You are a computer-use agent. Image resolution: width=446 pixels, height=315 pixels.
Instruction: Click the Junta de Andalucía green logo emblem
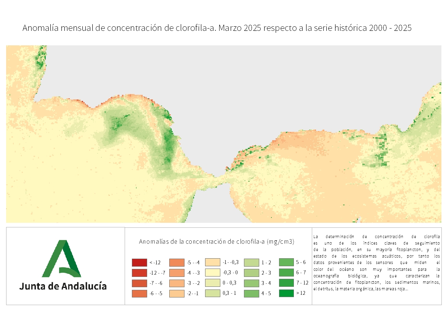click(62, 259)
